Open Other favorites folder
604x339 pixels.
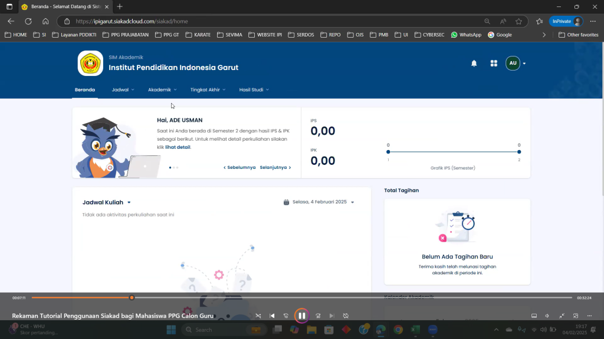pyautogui.click(x=578, y=35)
